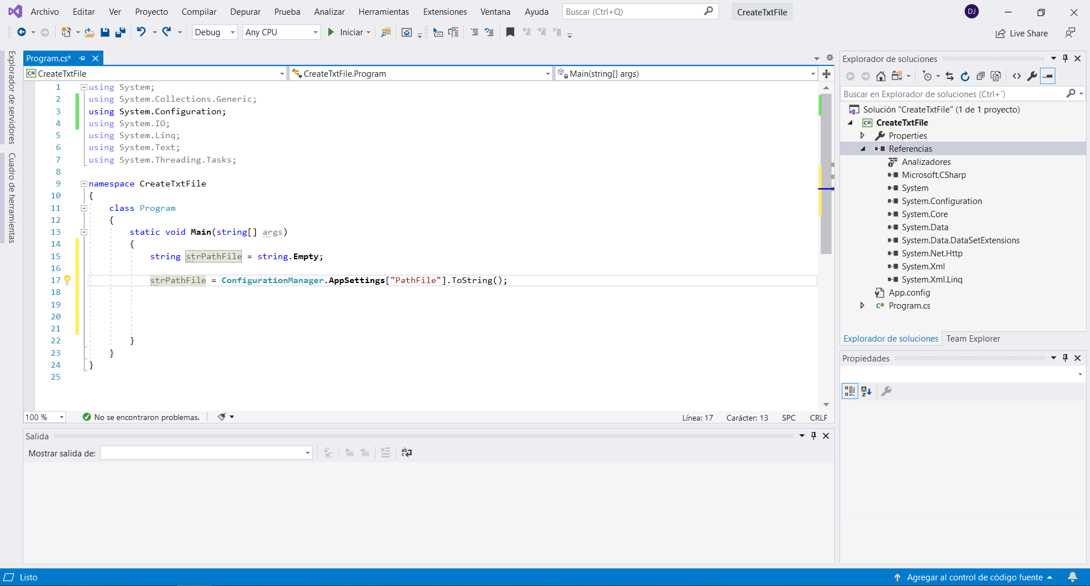This screenshot has width=1090, height=586.
Task: Open properties wrench icon in Solution Explorer toolbar
Action: pos(1032,76)
